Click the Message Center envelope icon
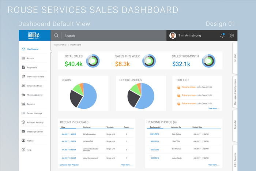Screen dimensions: 256x171 tap(23, 131)
